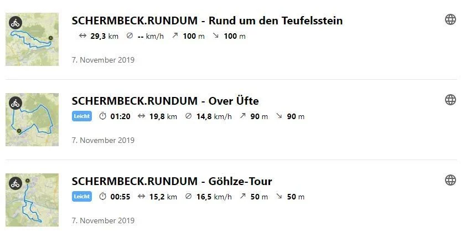Click ascent arrow icon beside 90 m
Image resolution: width=476 pixels, height=236 pixels.
(242, 116)
